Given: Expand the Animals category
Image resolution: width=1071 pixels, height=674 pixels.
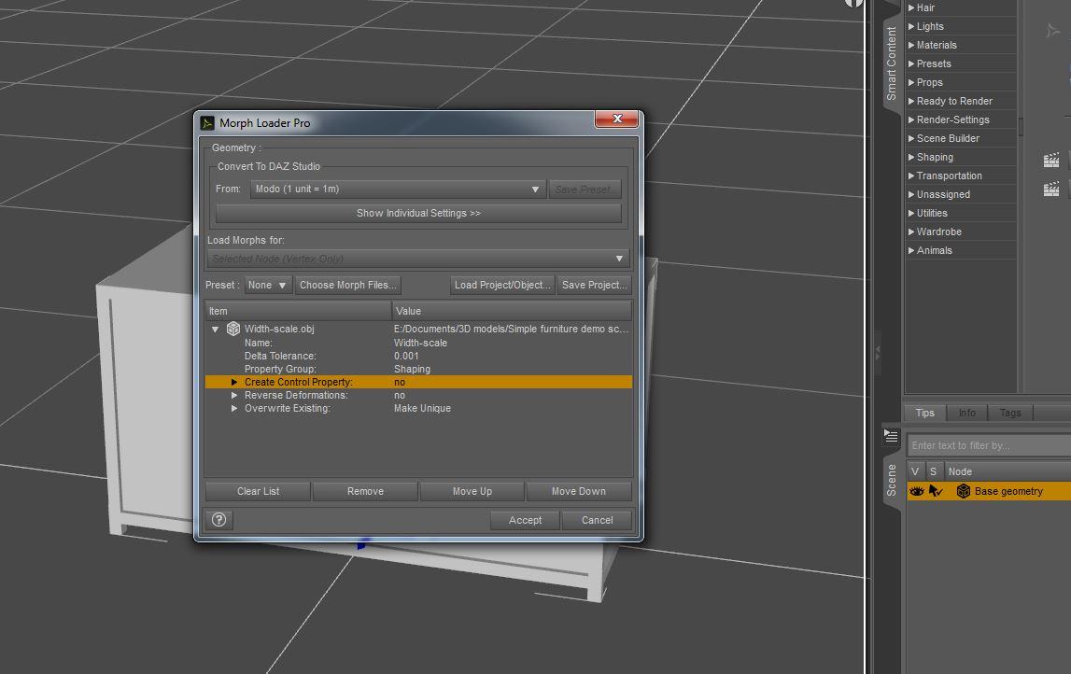Looking at the screenshot, I should [x=911, y=250].
